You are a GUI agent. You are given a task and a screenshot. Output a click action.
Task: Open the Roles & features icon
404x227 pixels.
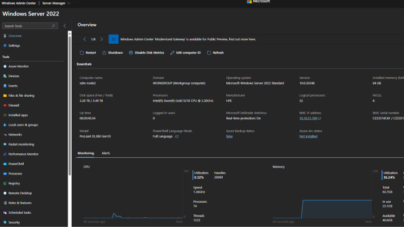[5, 203]
